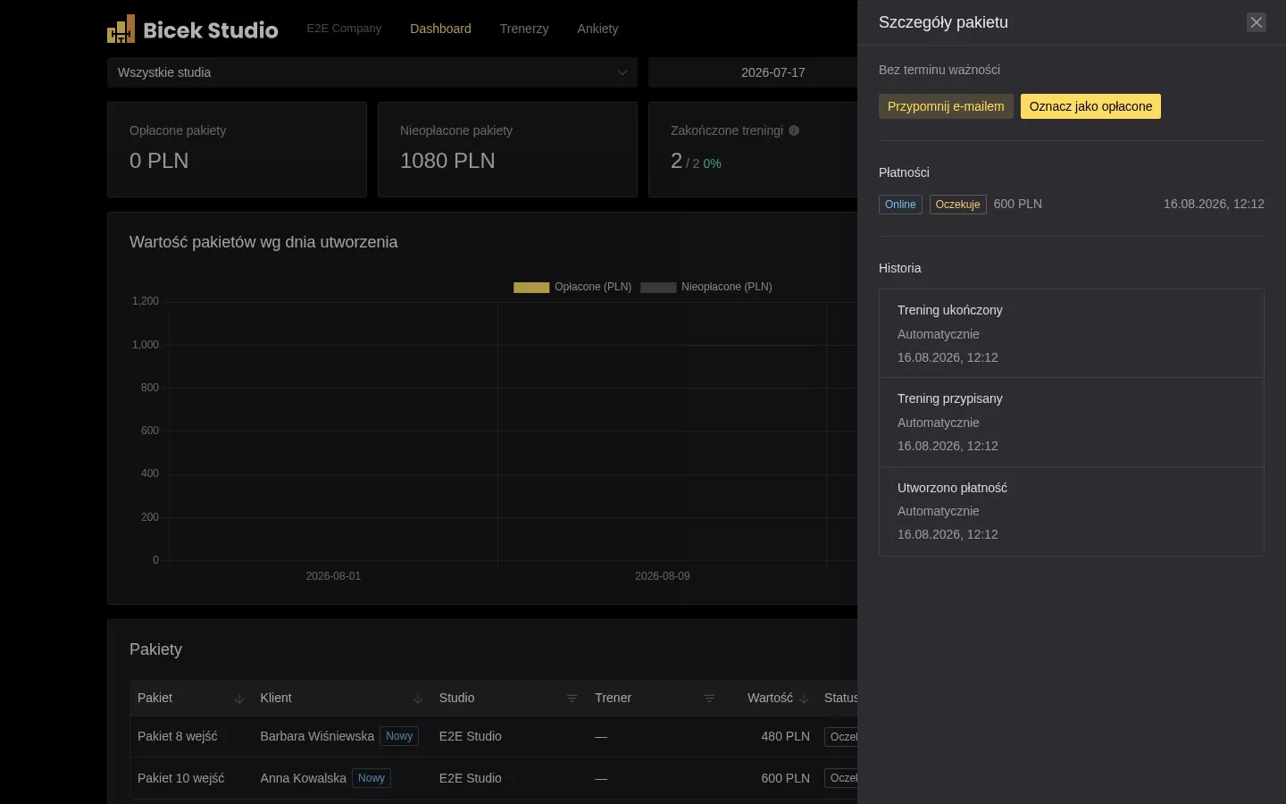Image resolution: width=1286 pixels, height=804 pixels.
Task: Click the Studio column header label
Action: pyautogui.click(x=457, y=698)
